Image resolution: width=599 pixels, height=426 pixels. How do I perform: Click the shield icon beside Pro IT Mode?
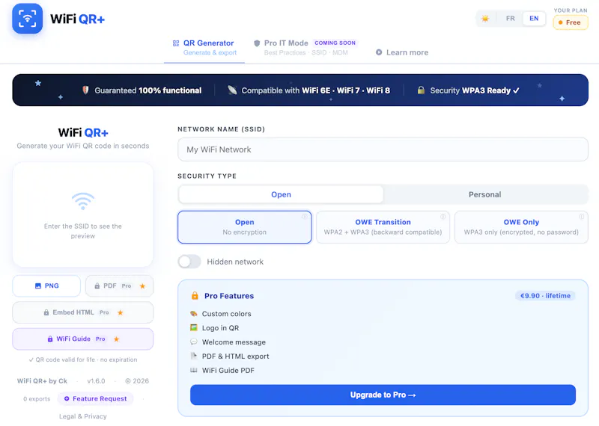click(257, 43)
